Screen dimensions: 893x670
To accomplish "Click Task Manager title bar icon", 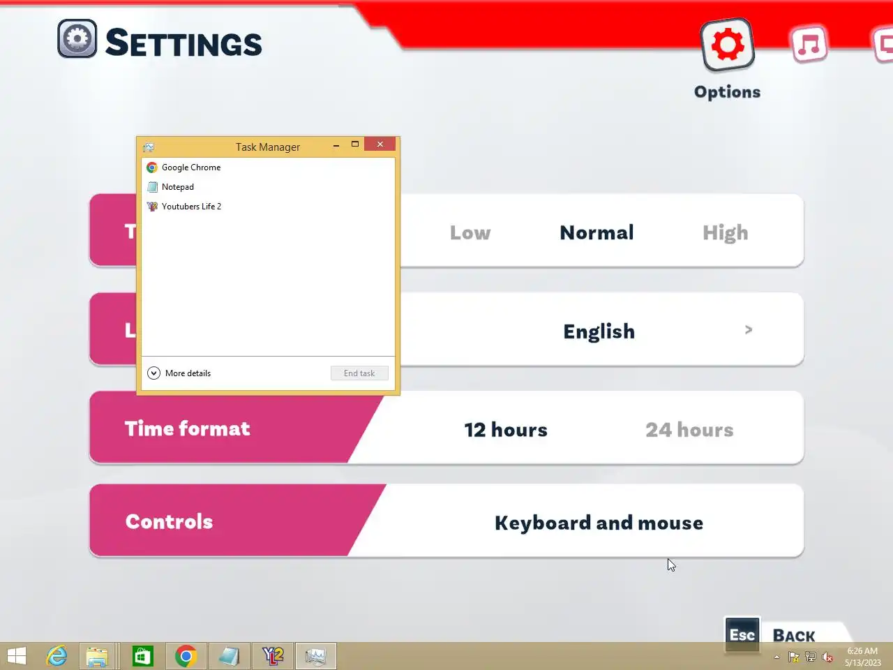I will 149,147.
